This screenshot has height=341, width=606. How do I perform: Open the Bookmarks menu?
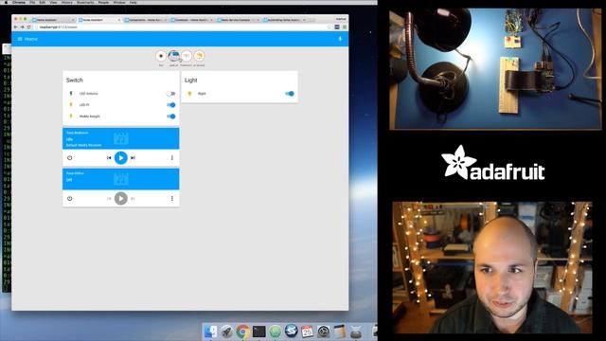(85, 2)
